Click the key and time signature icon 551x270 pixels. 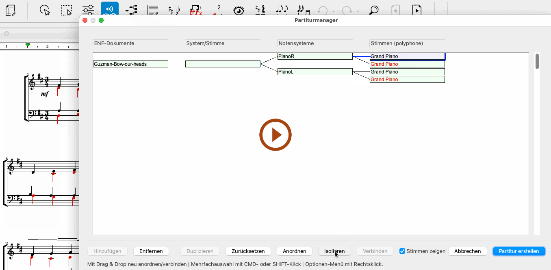pyautogui.click(x=260, y=10)
